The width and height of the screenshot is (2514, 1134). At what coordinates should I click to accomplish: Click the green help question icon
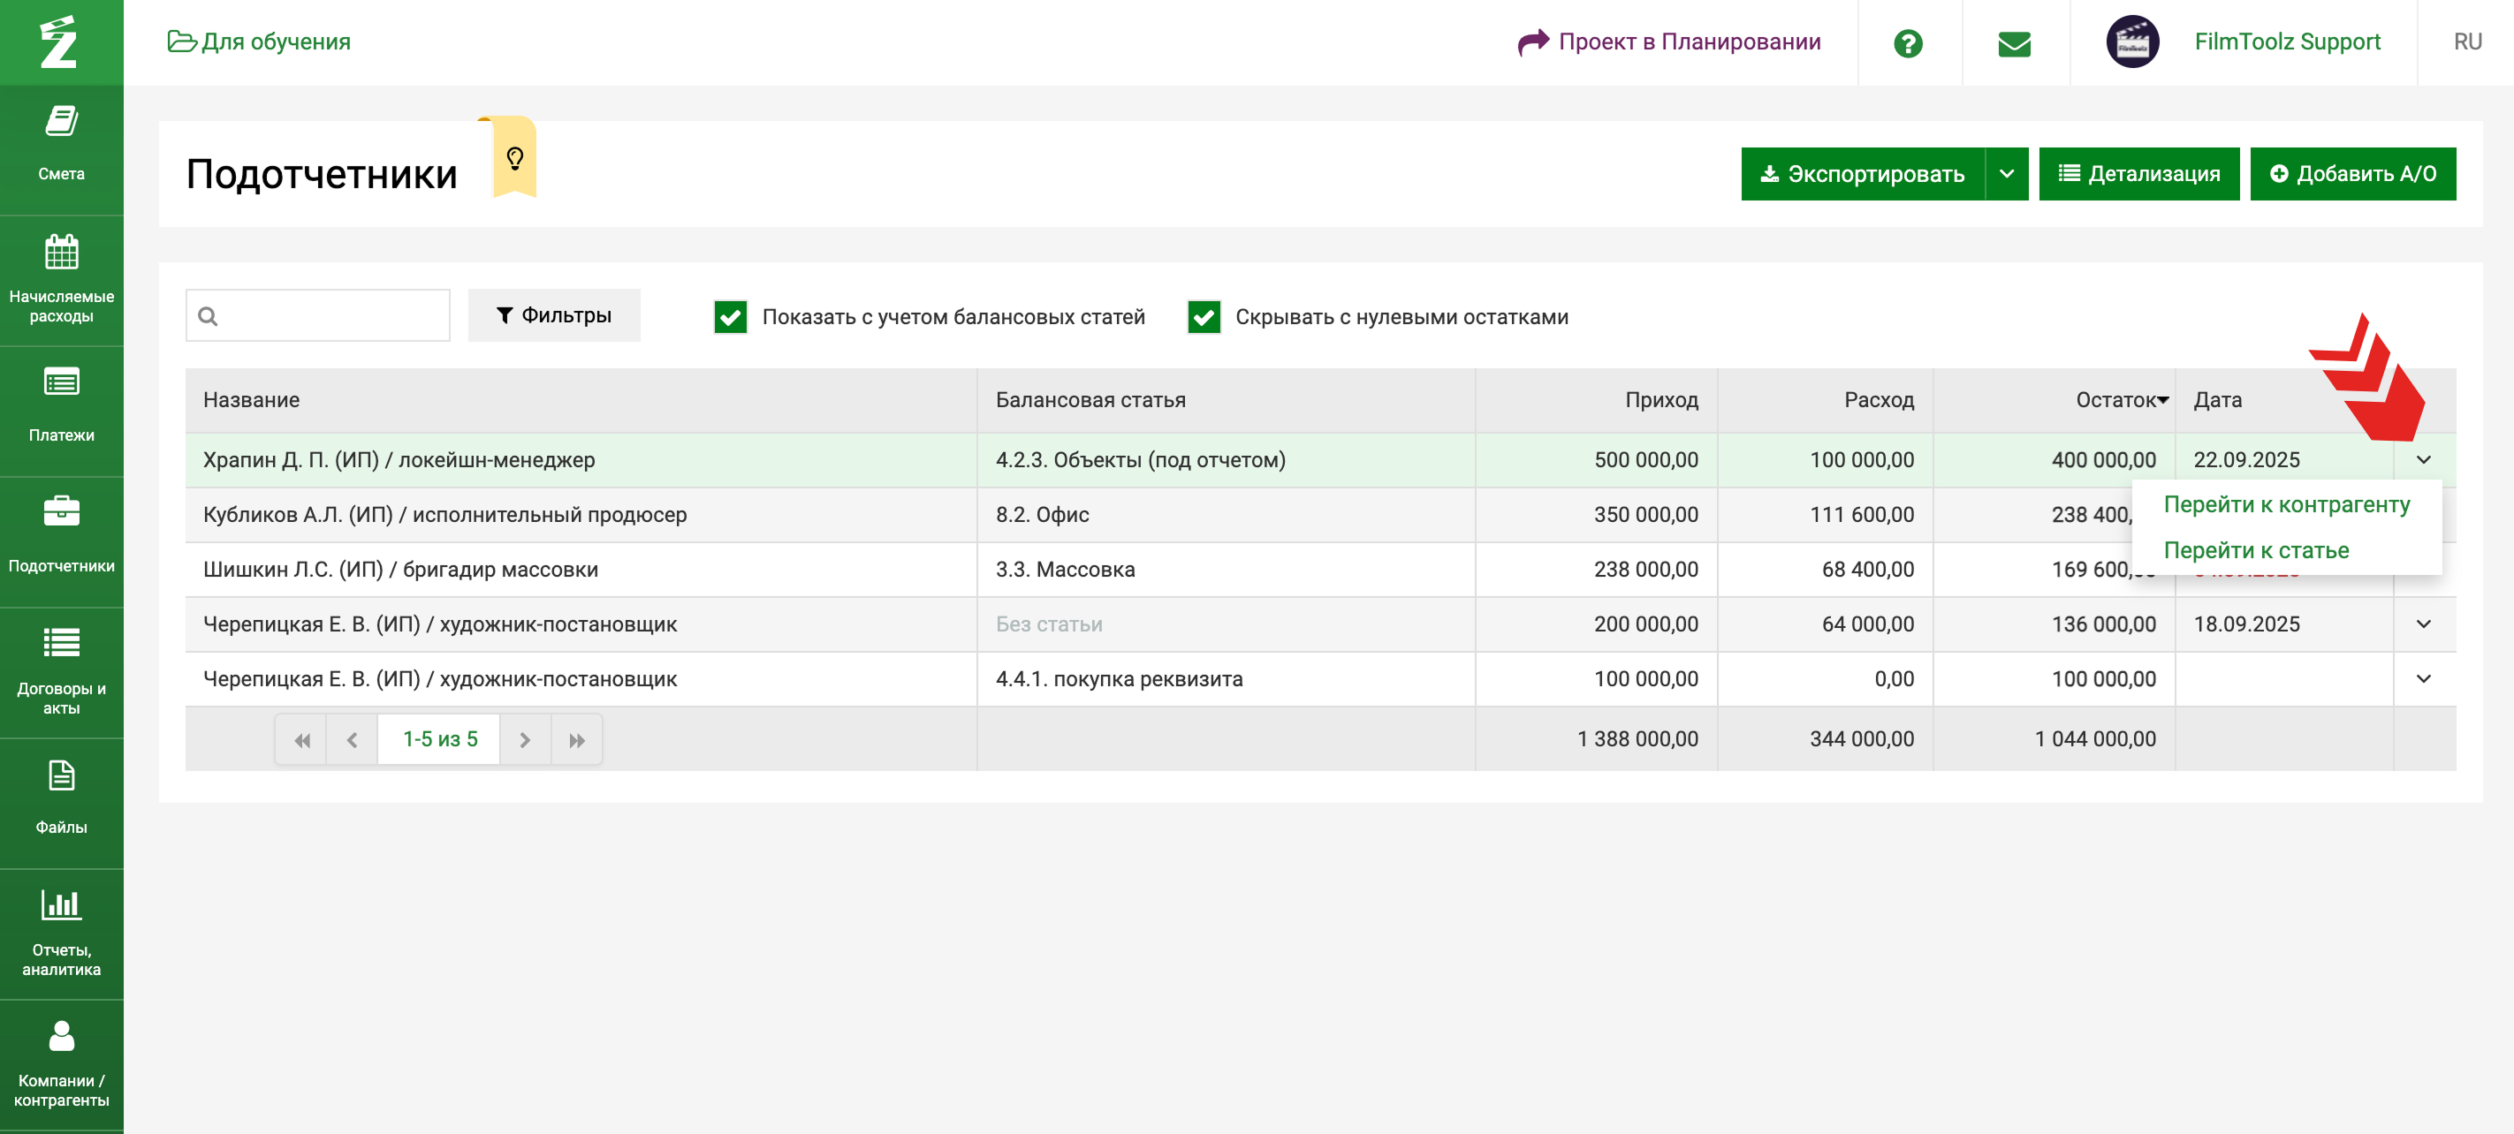(x=1907, y=43)
